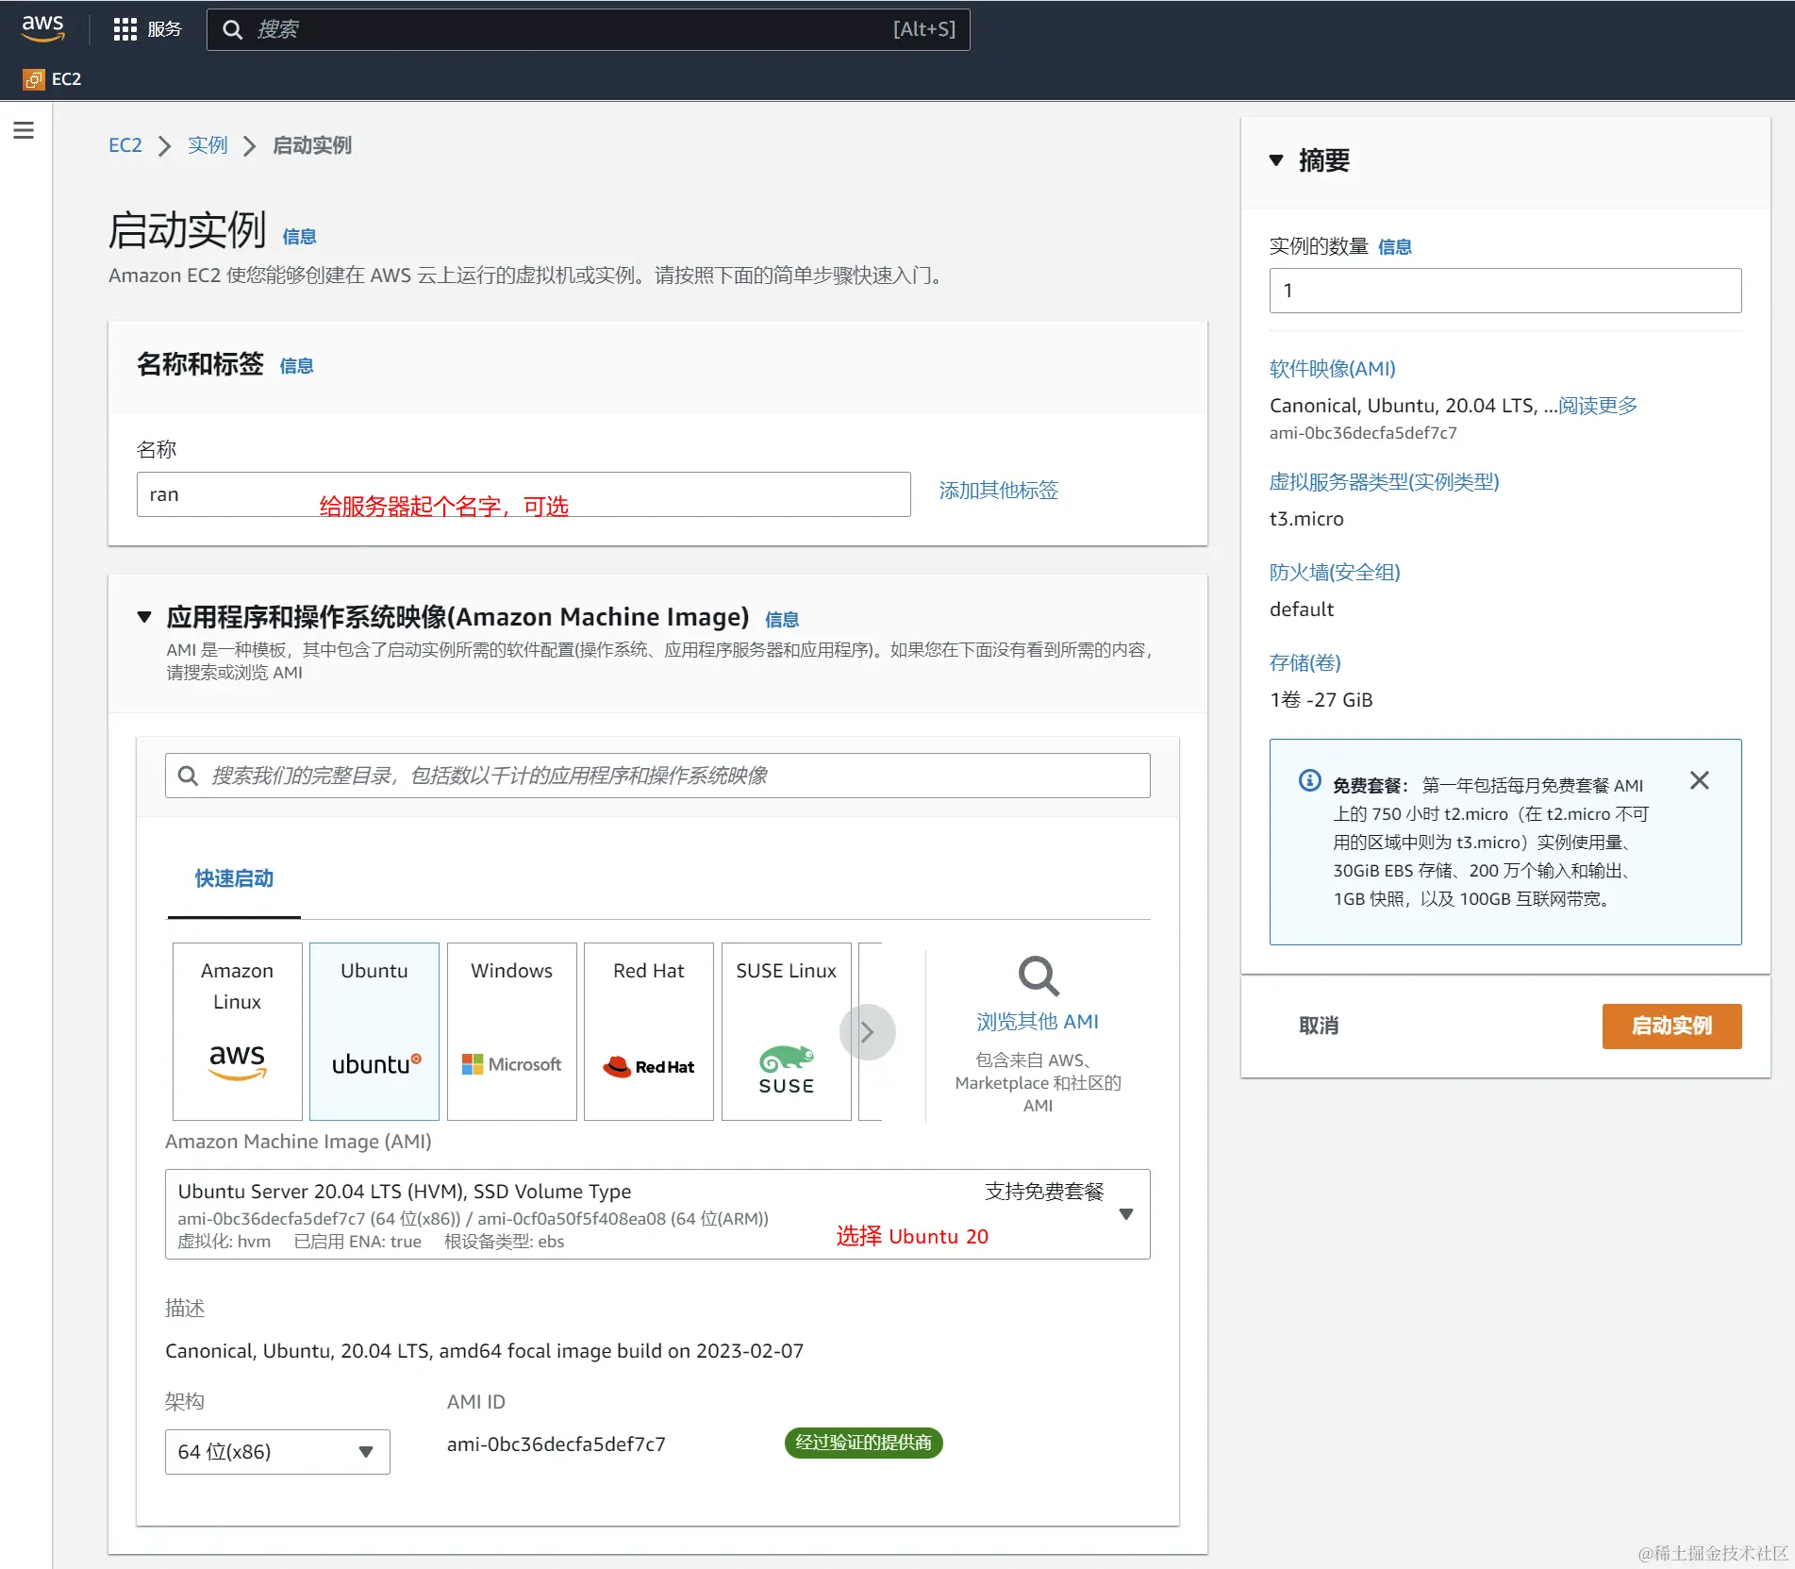Switch to the Quick Start tab
Screen dimensions: 1795x1569
point(234,878)
